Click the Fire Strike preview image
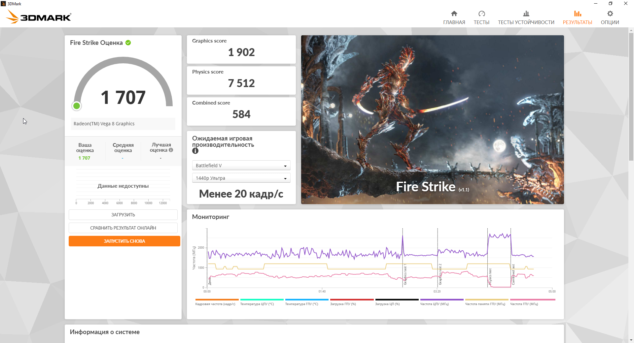This screenshot has width=634, height=343. pyautogui.click(x=433, y=120)
